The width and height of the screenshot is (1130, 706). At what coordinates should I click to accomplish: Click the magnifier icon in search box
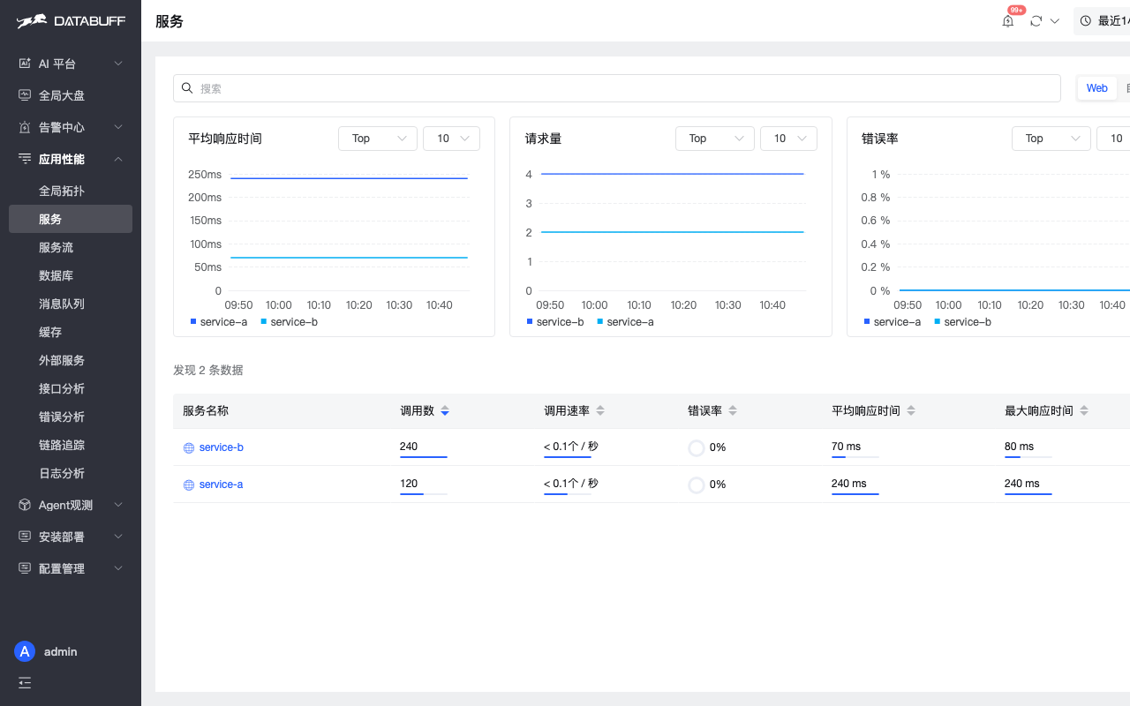pos(187,88)
